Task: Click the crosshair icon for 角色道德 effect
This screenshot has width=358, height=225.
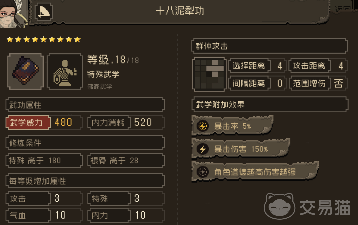Action: 203,172
